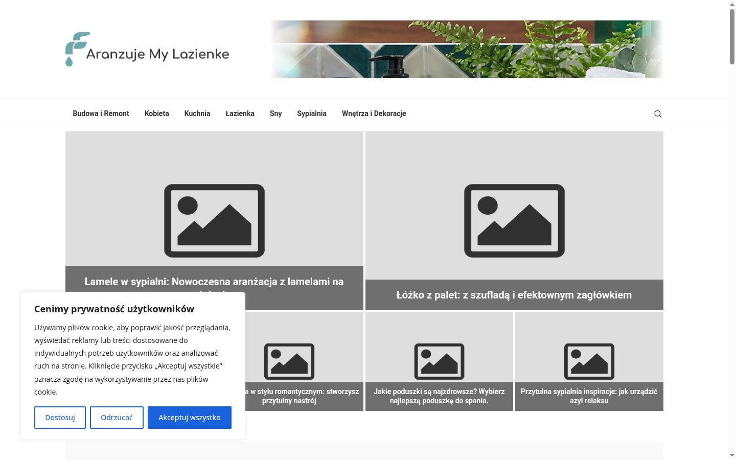The image size is (736, 460).
Task: Click the Łóżko z palet image placeholder
Action: pos(514,221)
